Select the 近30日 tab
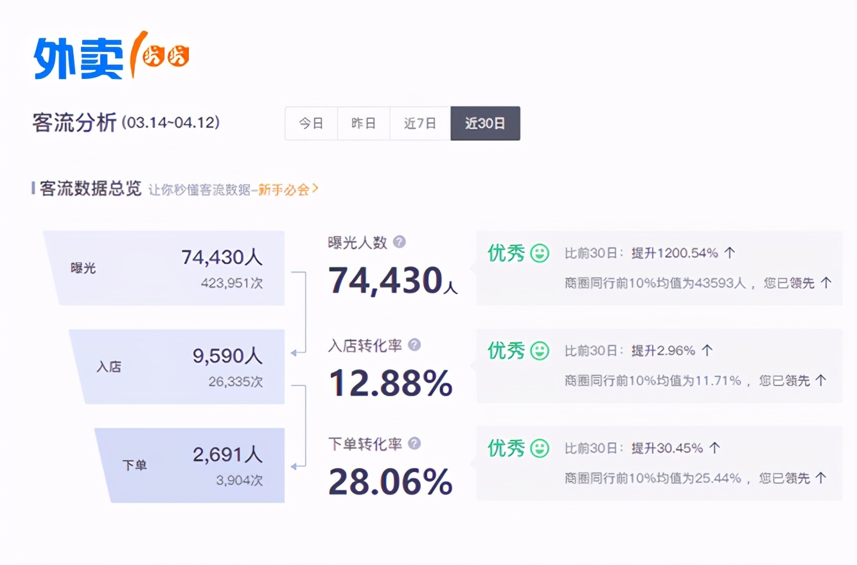 pyautogui.click(x=485, y=123)
